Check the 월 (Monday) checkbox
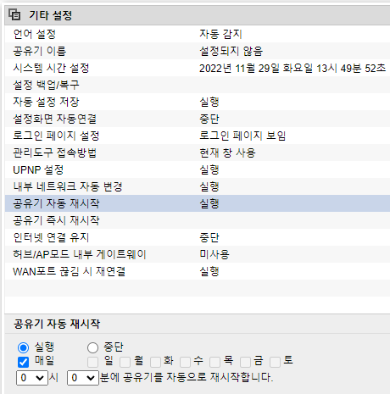Viewport: 390px width, 394px height. [125, 362]
